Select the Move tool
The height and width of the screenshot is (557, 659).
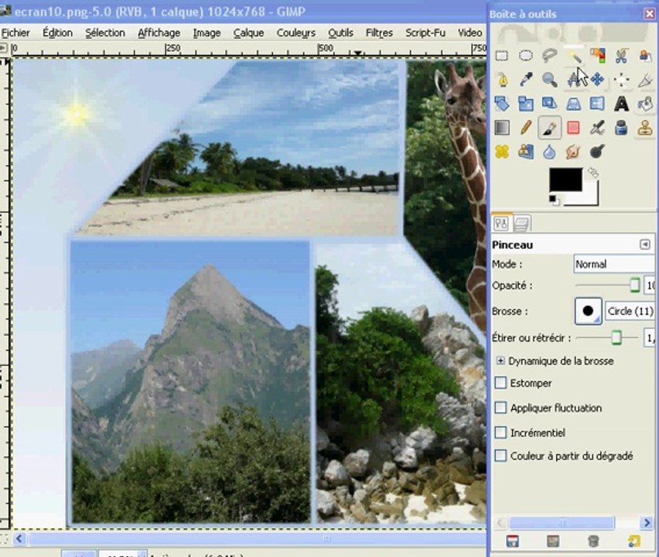[598, 79]
